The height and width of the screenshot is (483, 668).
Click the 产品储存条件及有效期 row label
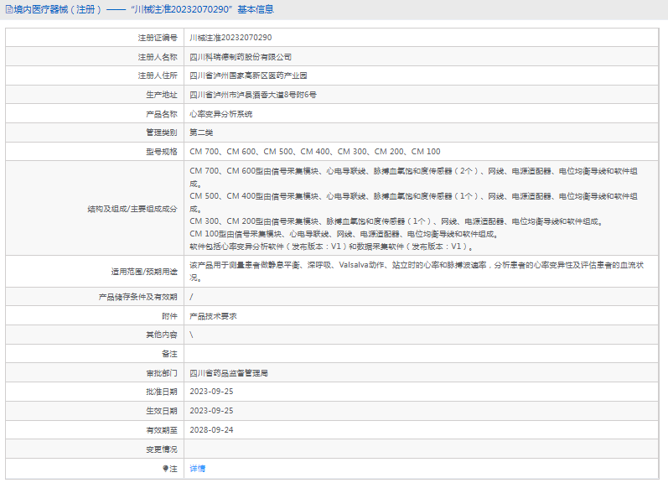(137, 297)
